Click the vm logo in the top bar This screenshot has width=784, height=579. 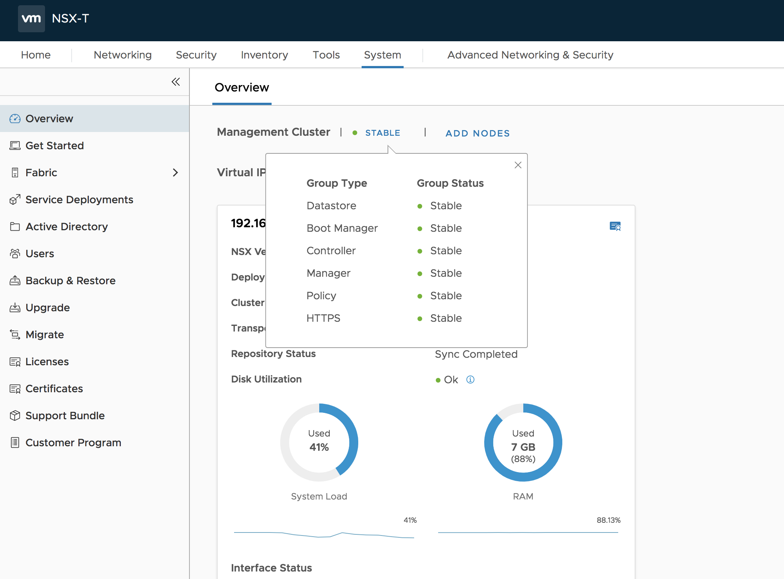tap(32, 18)
